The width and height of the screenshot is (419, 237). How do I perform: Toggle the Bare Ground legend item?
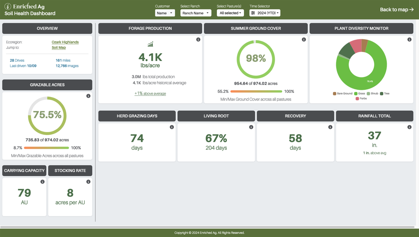click(x=342, y=93)
